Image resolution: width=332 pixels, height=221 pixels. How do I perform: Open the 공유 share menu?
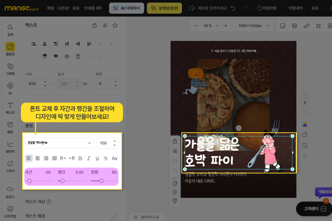click(x=76, y=8)
